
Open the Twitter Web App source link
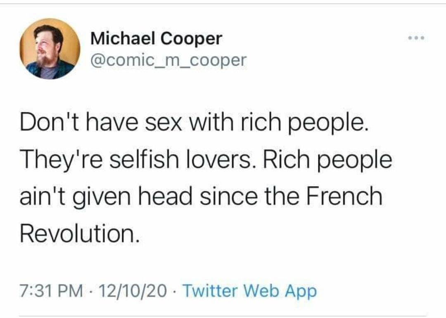249,291
